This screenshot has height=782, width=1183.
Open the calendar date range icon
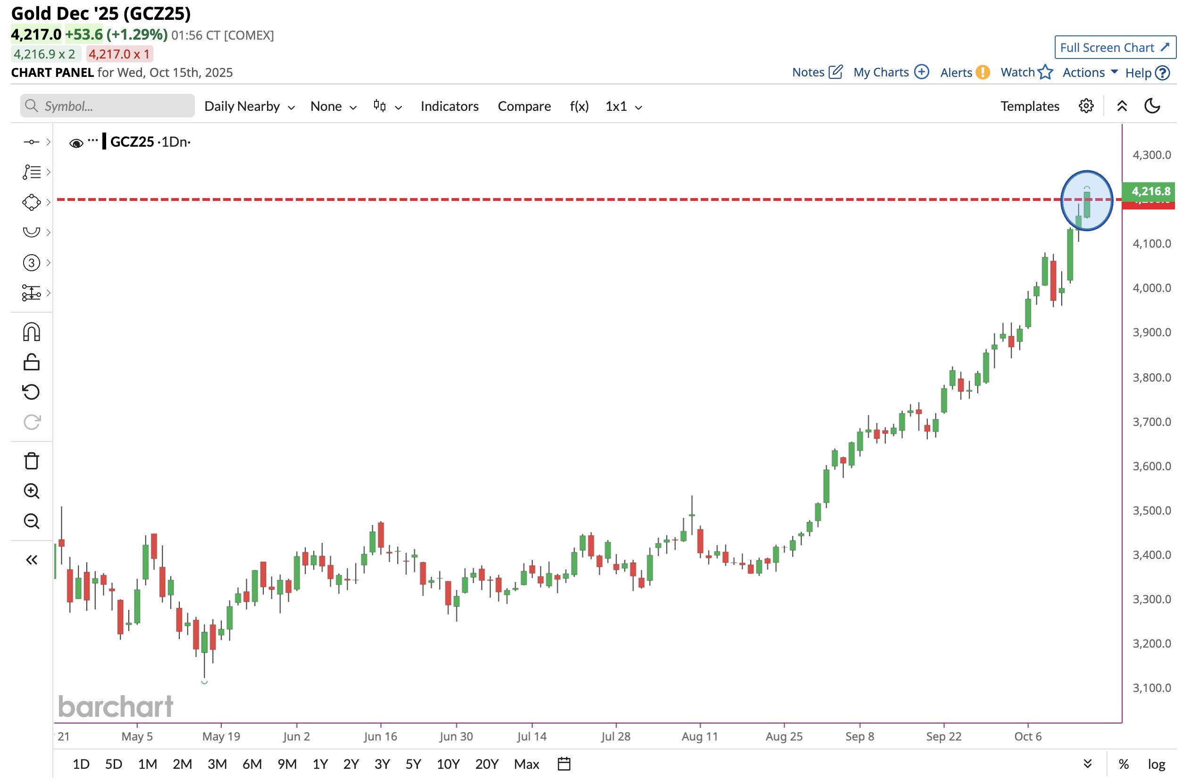point(564,764)
